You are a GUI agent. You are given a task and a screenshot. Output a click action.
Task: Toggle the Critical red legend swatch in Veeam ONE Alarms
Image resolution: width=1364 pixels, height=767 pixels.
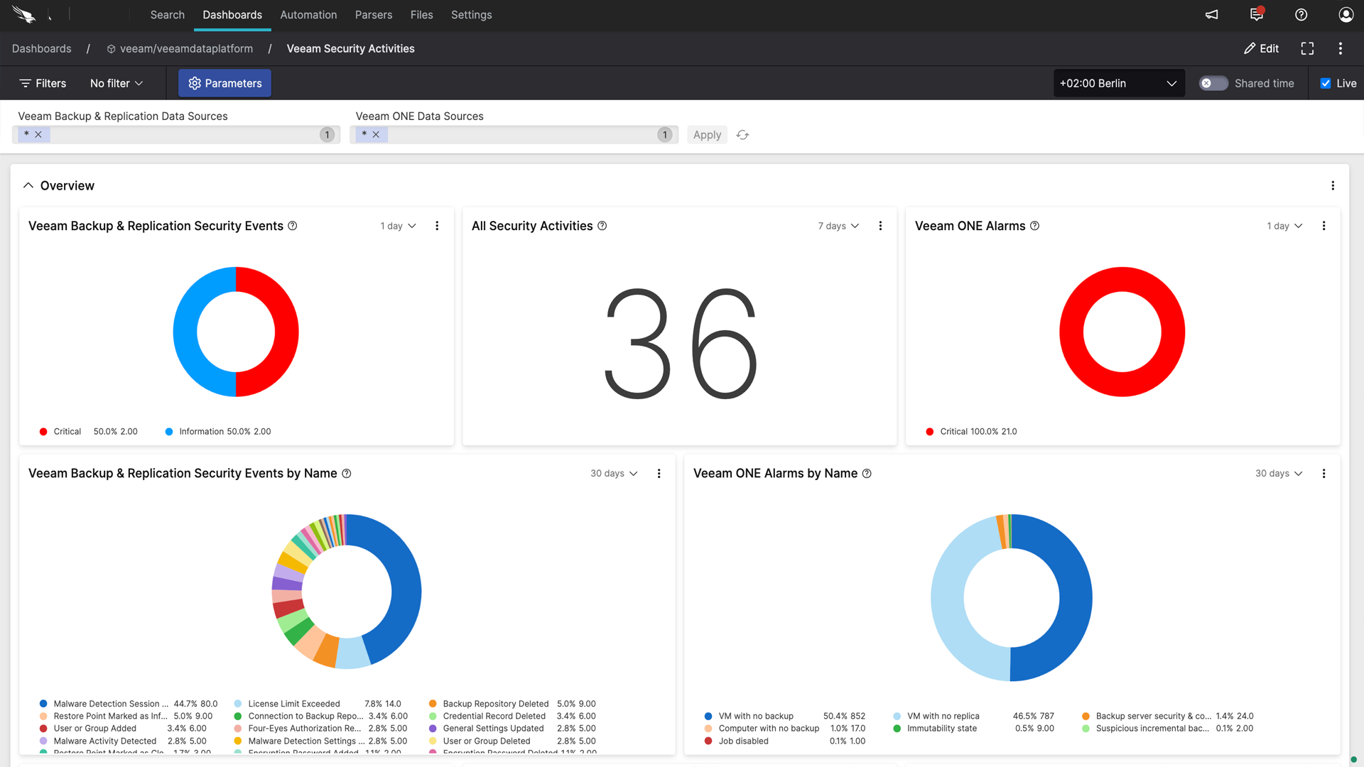929,432
